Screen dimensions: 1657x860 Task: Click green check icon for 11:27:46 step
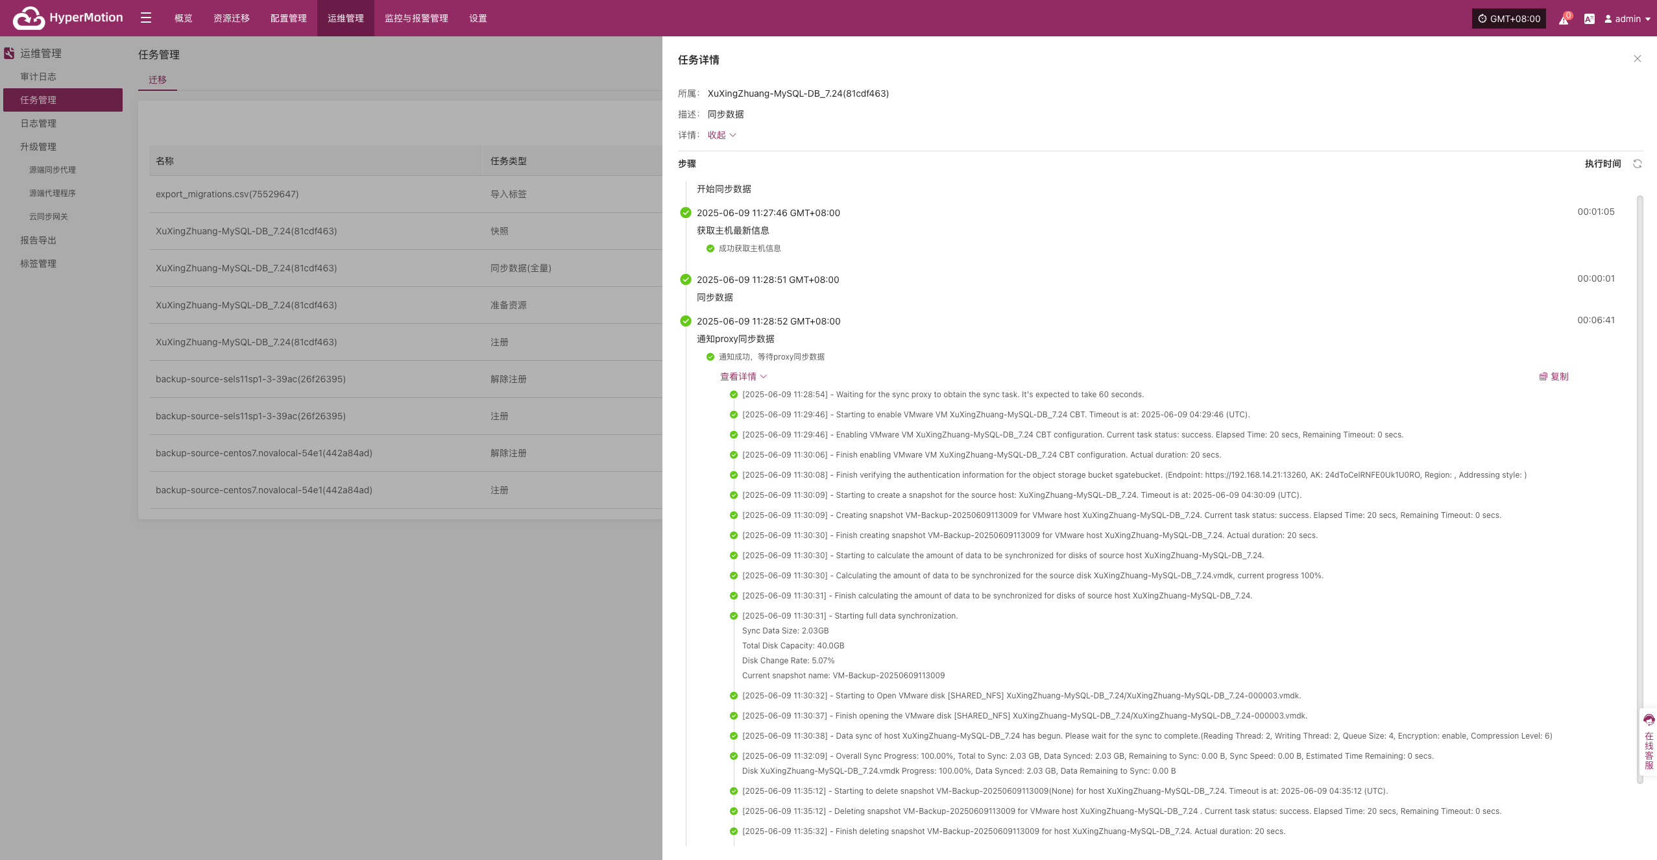click(686, 213)
